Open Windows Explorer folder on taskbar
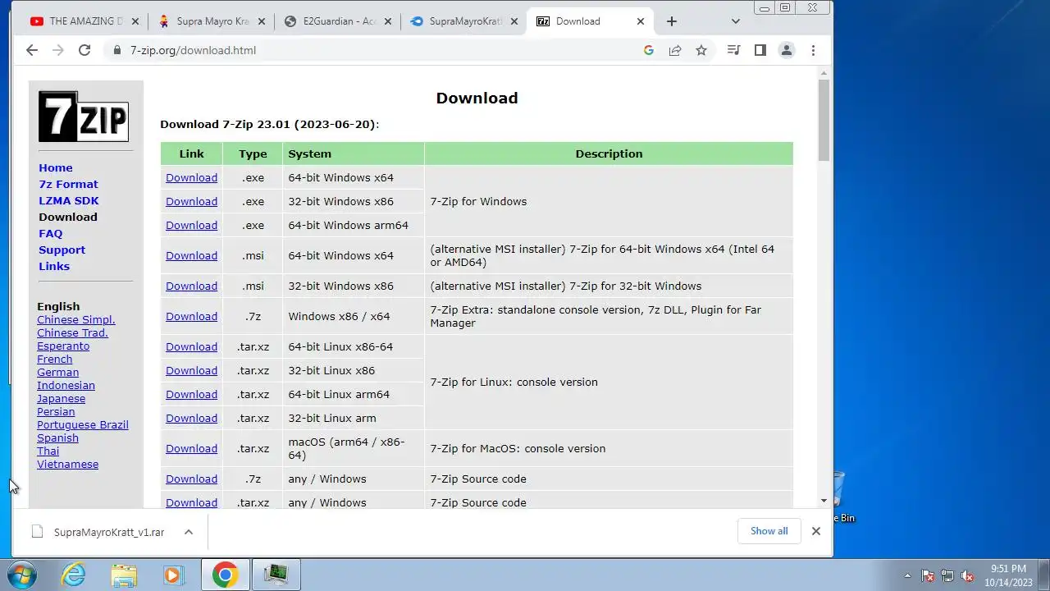The height and width of the screenshot is (591, 1050). pyautogui.click(x=124, y=575)
